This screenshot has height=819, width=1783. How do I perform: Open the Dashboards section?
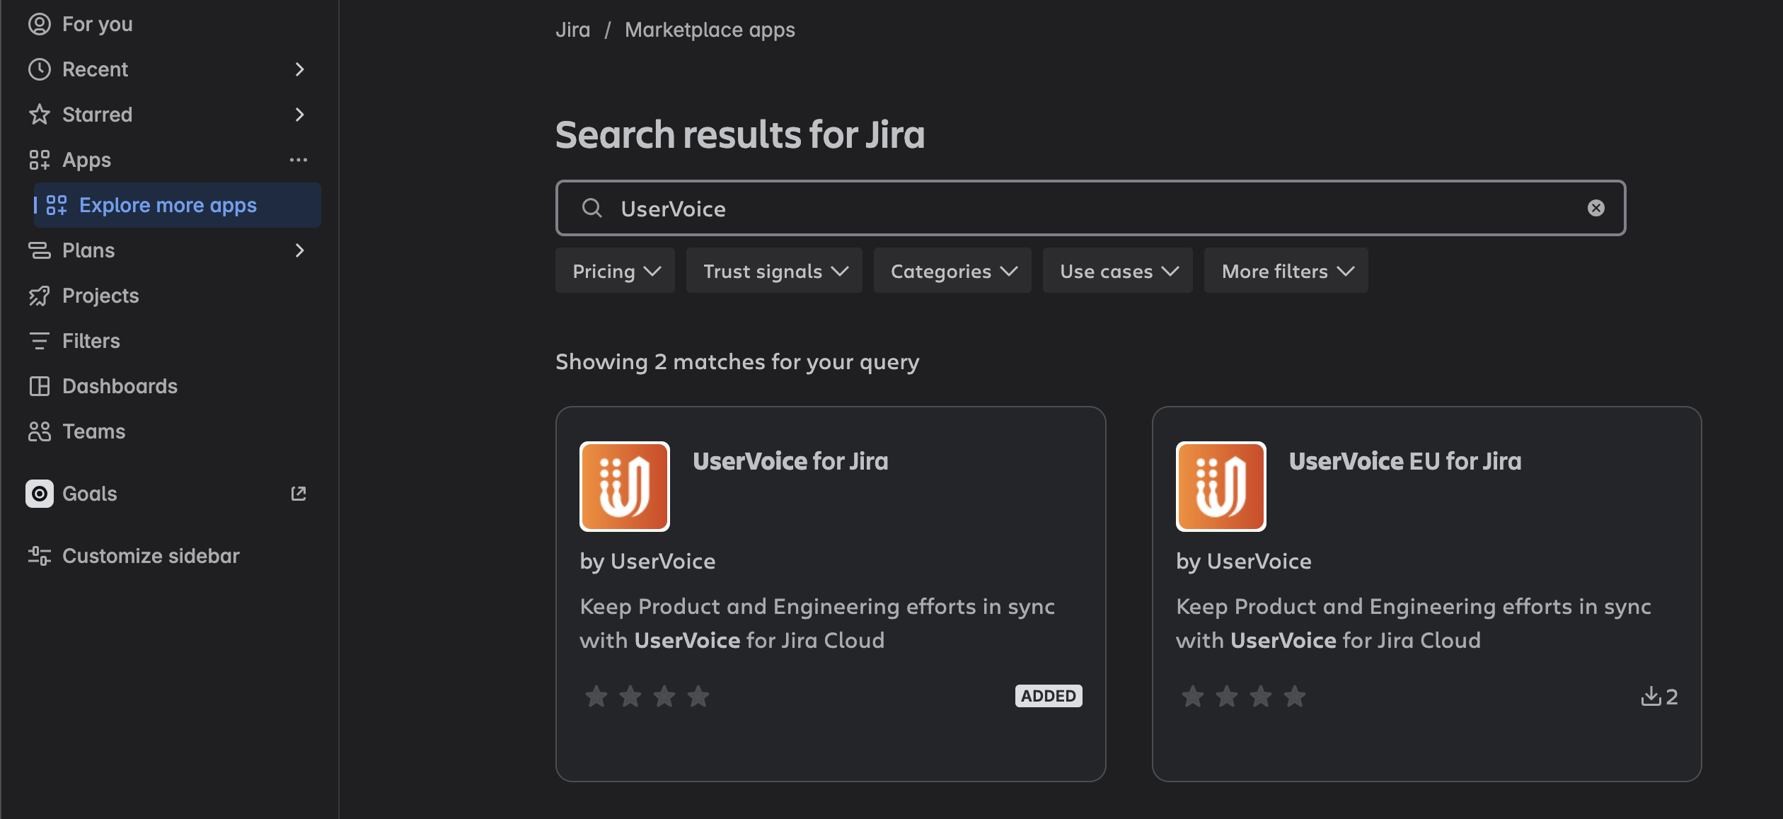(120, 385)
